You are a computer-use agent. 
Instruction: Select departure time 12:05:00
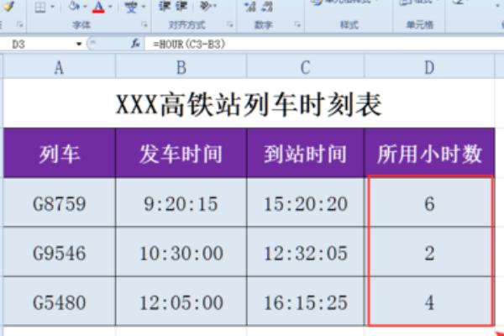[181, 302]
